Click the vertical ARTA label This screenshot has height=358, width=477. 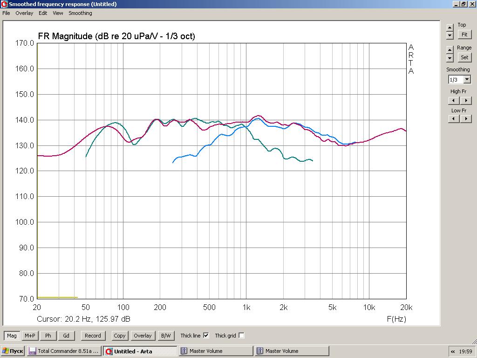(411, 59)
